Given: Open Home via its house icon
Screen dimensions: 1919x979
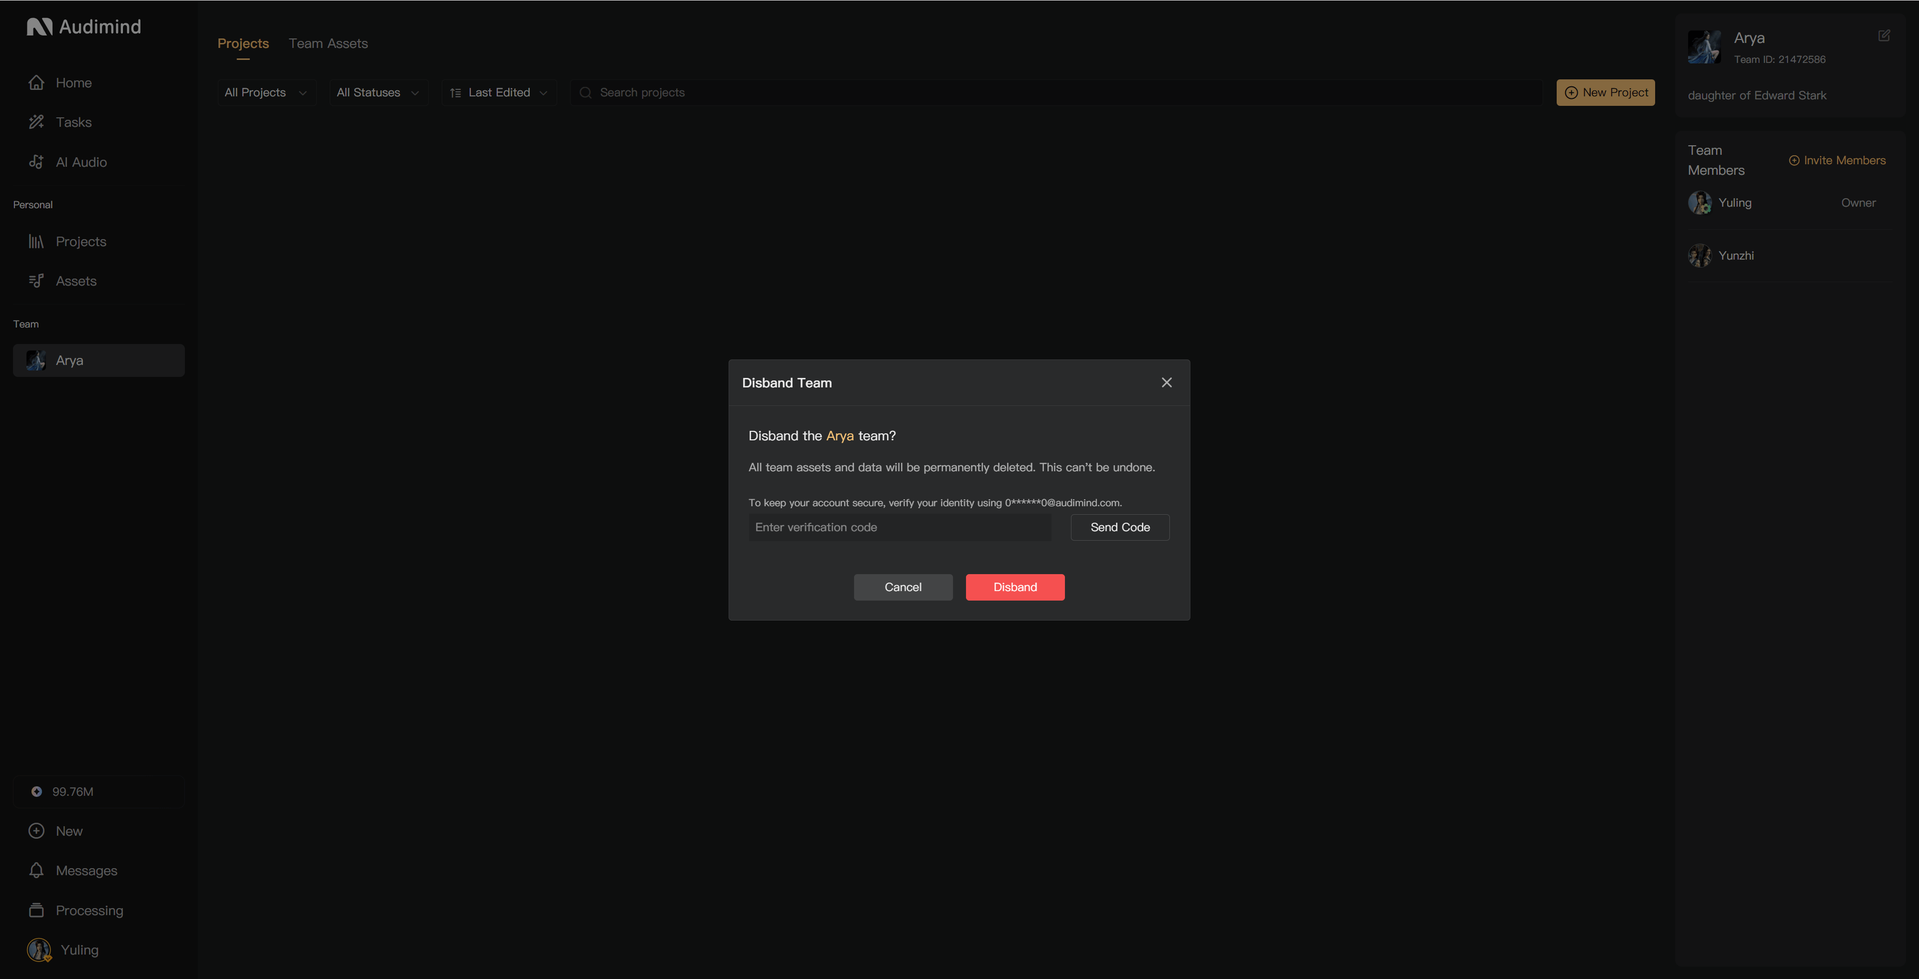Looking at the screenshot, I should pos(36,82).
